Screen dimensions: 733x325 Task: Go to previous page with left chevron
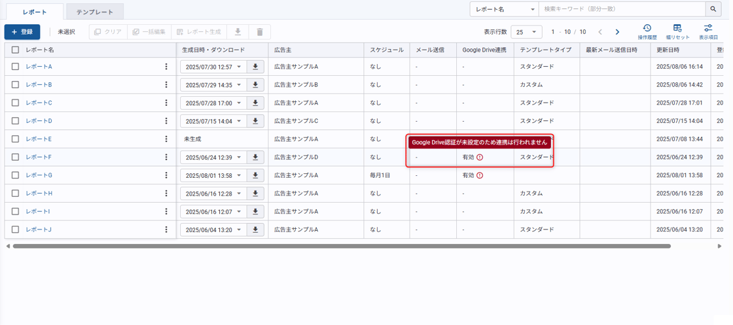point(600,32)
